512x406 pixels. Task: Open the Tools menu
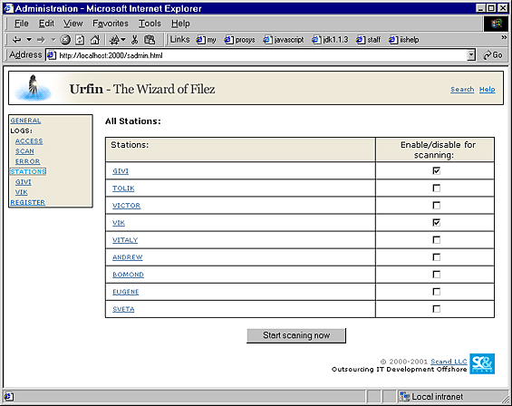pyautogui.click(x=150, y=24)
